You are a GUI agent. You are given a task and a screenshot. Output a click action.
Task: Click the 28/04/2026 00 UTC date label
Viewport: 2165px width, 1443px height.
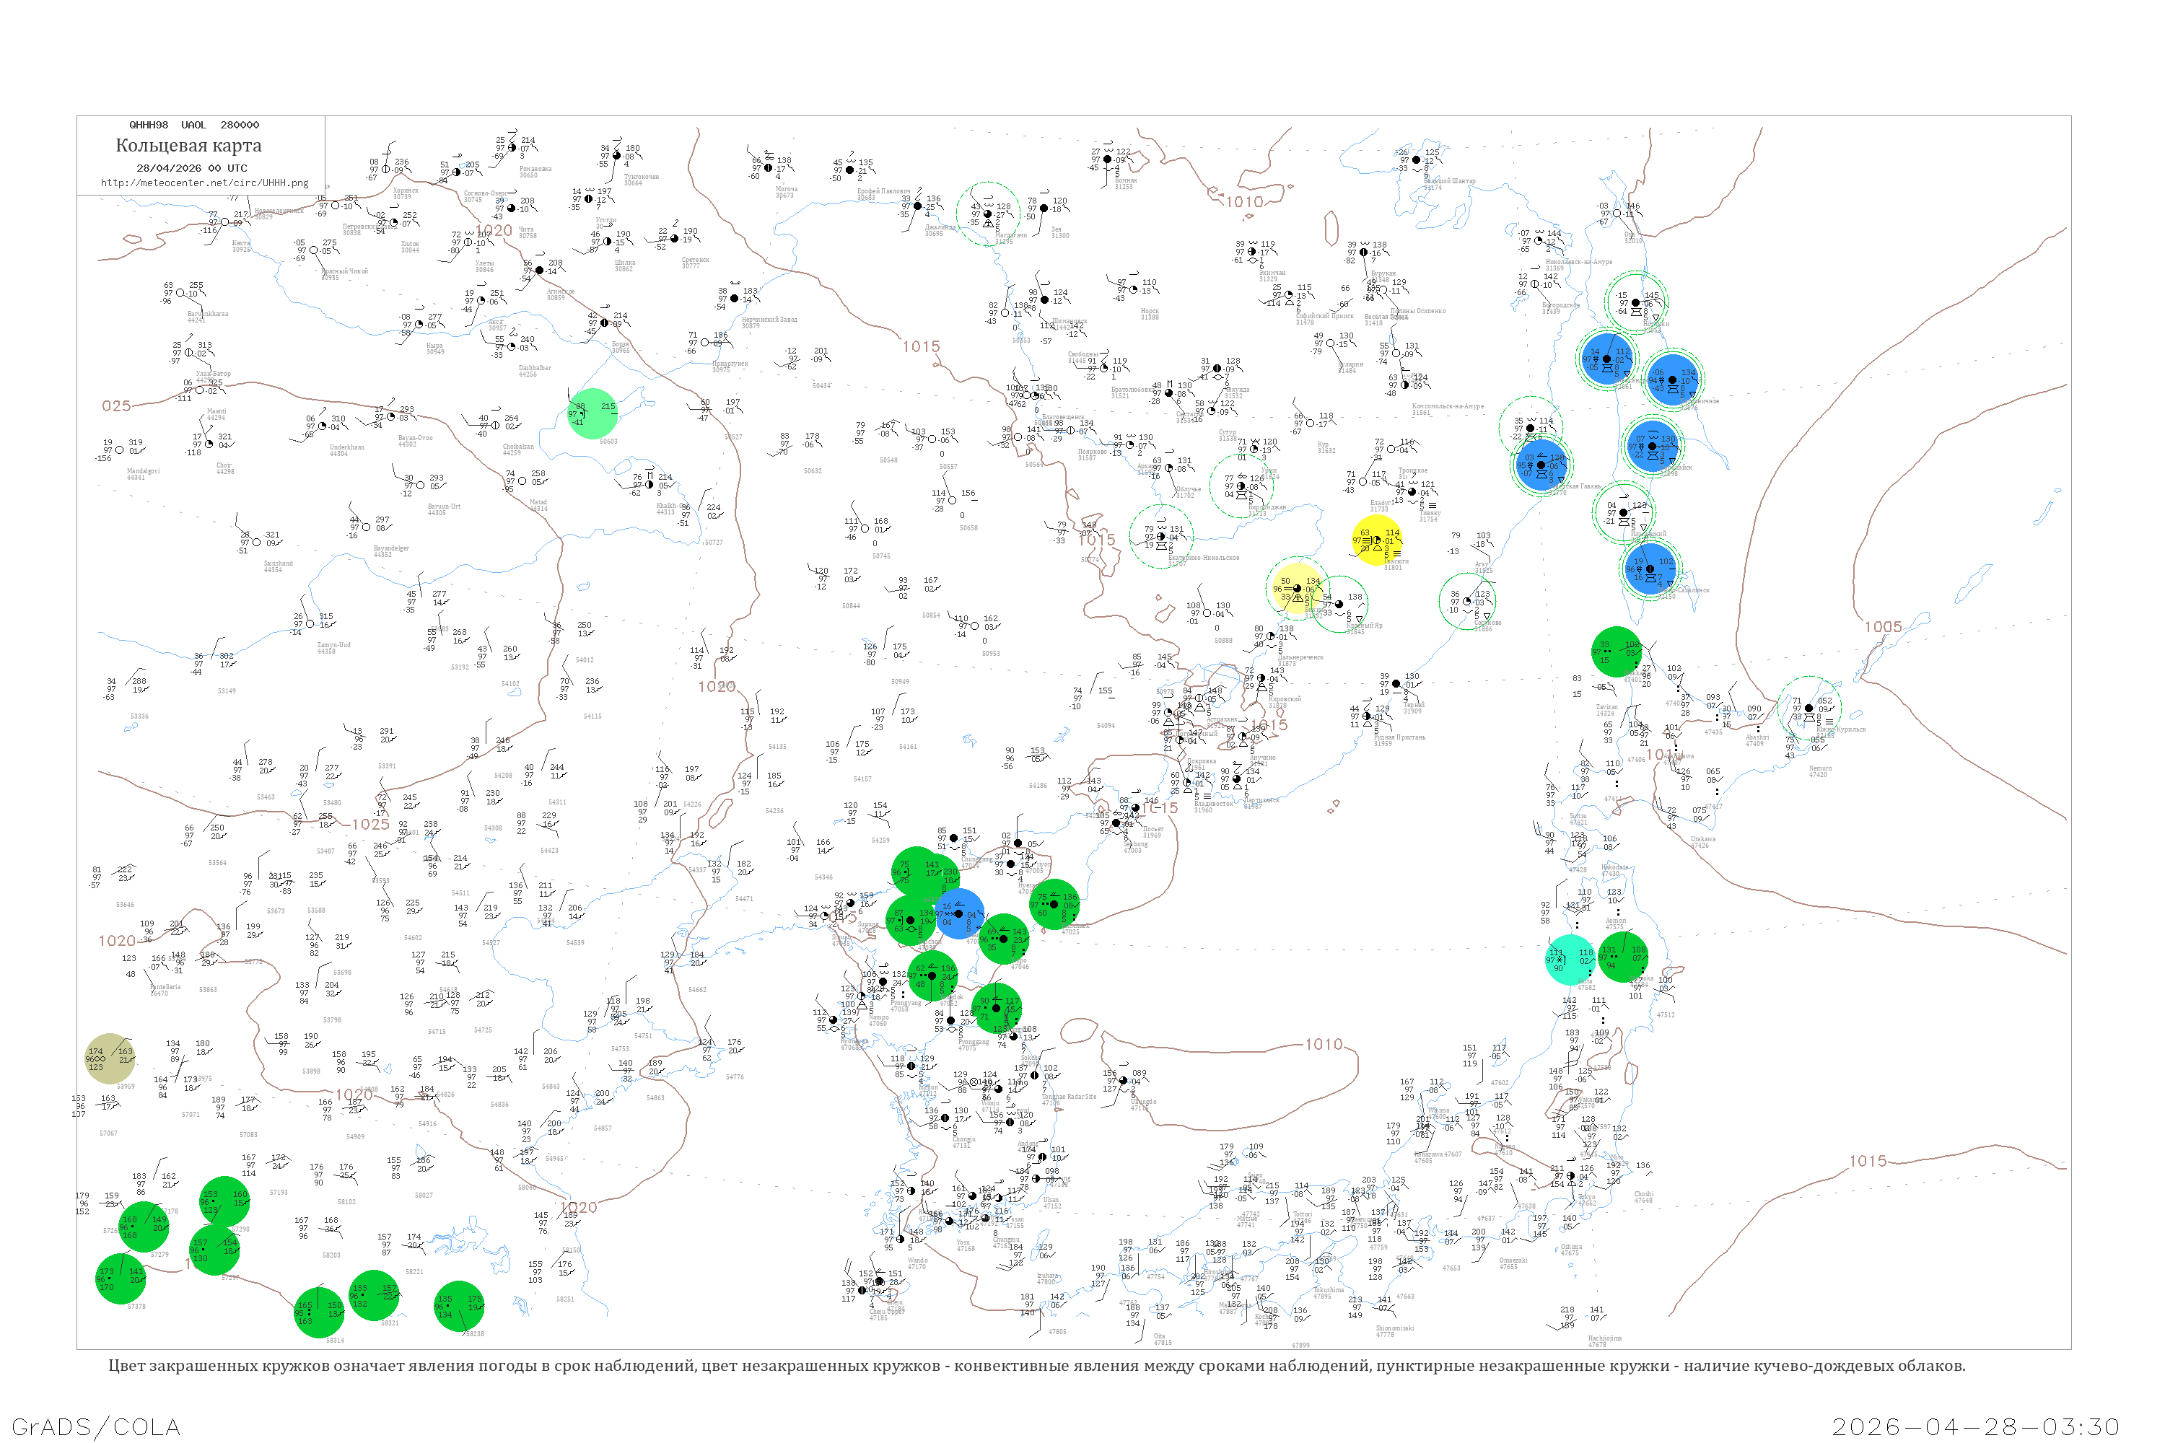click(x=191, y=167)
